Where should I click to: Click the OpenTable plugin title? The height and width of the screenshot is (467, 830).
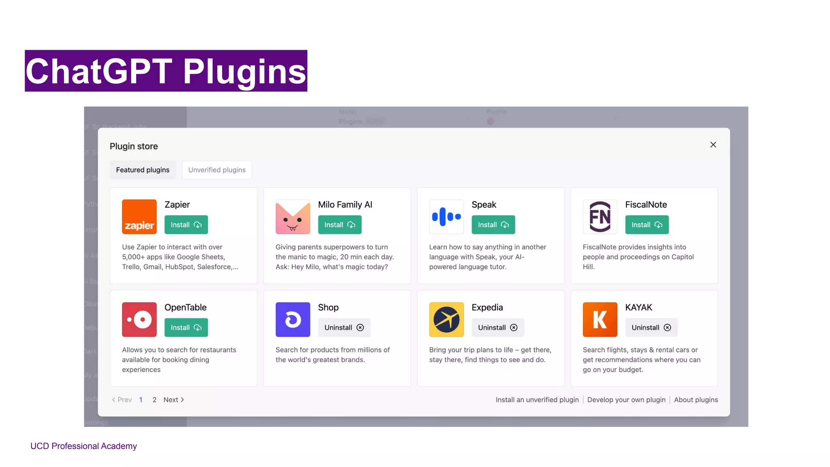click(186, 307)
